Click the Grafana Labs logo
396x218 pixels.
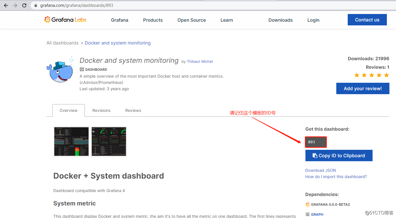[x=65, y=20]
